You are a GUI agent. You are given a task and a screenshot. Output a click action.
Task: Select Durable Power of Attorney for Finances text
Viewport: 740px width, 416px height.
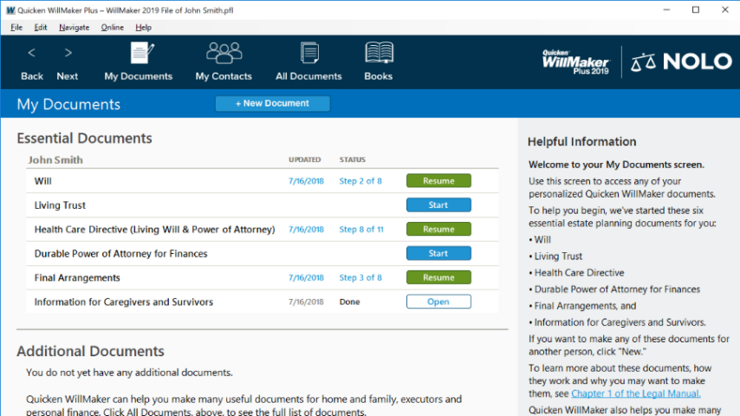pyautogui.click(x=120, y=254)
